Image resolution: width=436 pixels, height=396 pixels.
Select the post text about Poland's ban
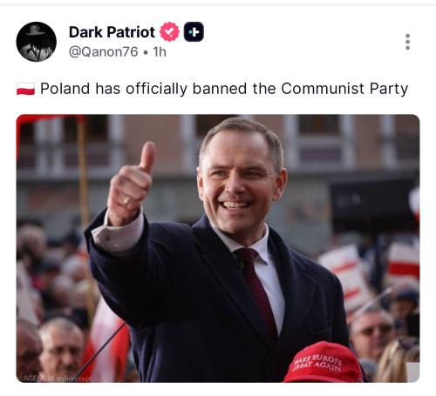point(224,89)
